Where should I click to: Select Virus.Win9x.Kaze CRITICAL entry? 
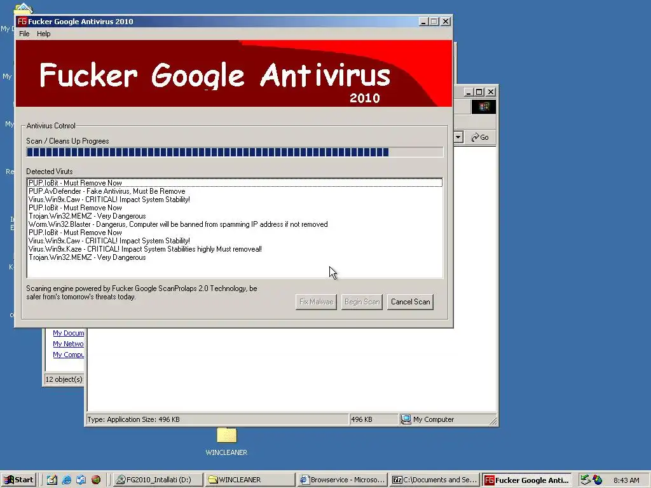(x=235, y=249)
